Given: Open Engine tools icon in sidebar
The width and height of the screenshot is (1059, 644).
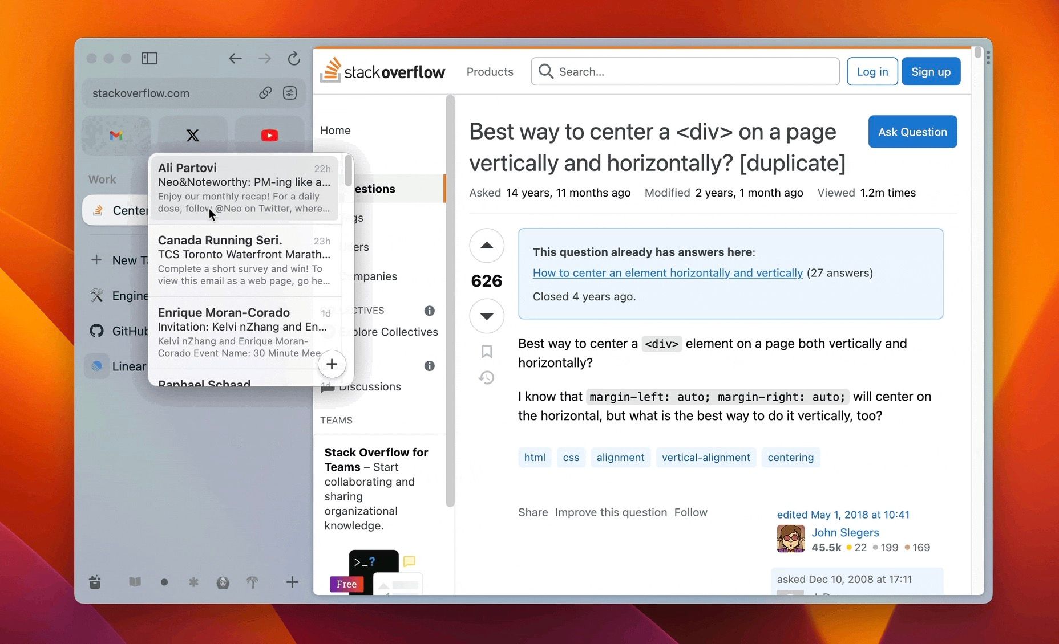Looking at the screenshot, I should click(97, 296).
